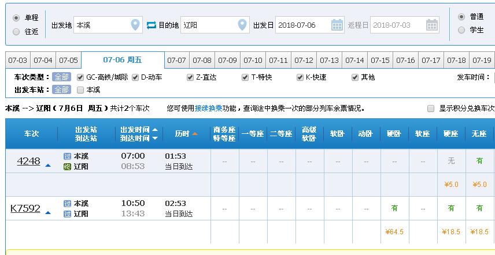Screen dimensions: 495x255
Task: Click the 过 icon beside 辽阳 in the K7592 row
Action: (x=67, y=214)
